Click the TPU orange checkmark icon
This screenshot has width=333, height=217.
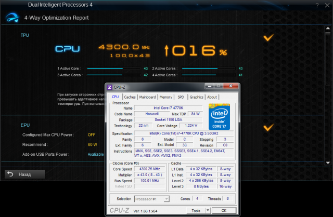268,37
